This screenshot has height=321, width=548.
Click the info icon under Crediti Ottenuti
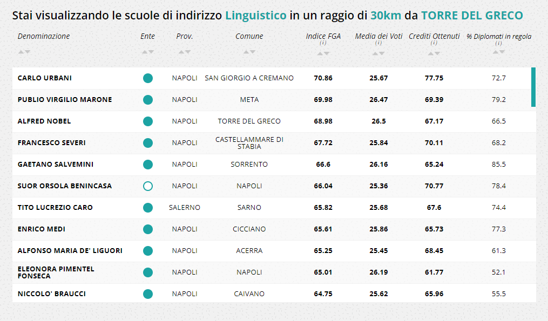coord(434,43)
